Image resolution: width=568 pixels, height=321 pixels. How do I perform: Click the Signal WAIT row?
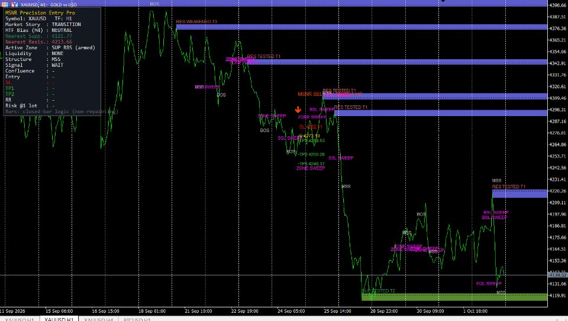point(34,65)
